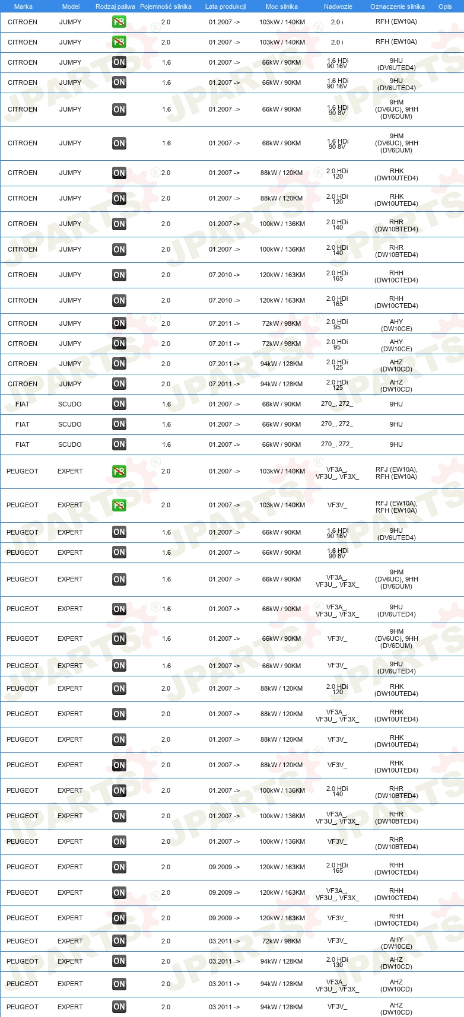Click the Model column header
The height and width of the screenshot is (1017, 464).
71,7
